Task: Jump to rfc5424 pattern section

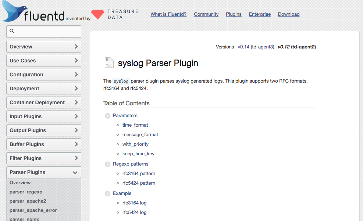Action: 139,183
